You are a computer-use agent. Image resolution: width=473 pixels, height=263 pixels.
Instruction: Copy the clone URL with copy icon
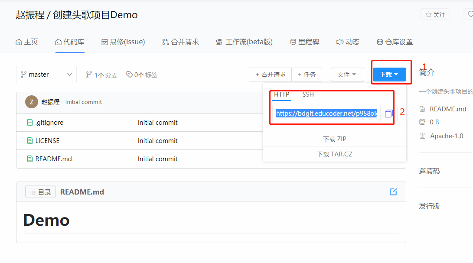pyautogui.click(x=388, y=114)
